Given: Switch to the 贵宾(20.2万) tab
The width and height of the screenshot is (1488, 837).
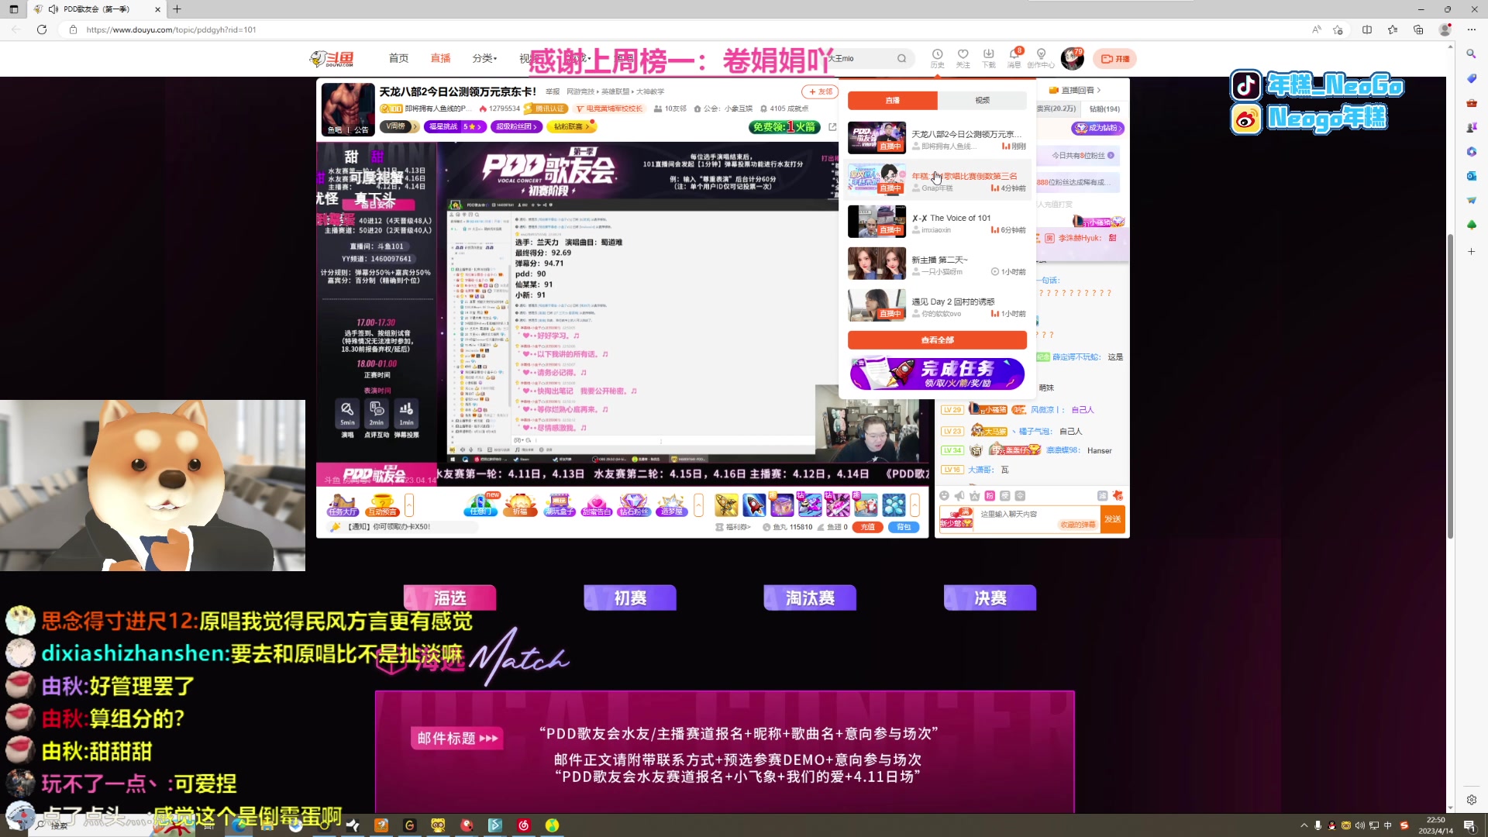Looking at the screenshot, I should click(x=1057, y=109).
